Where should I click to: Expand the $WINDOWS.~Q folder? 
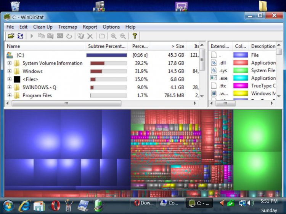pos(9,87)
